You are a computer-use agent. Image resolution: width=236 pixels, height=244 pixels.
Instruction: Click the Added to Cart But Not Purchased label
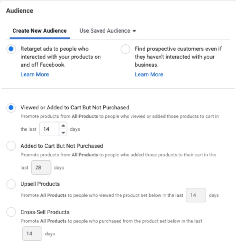(62, 146)
